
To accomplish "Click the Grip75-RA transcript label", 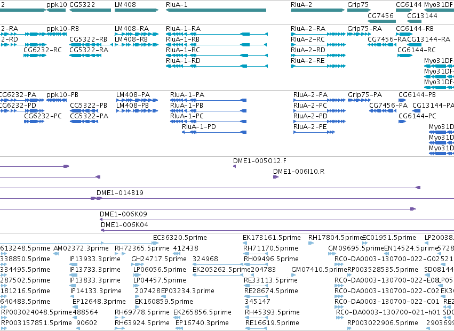I will [364, 29].
